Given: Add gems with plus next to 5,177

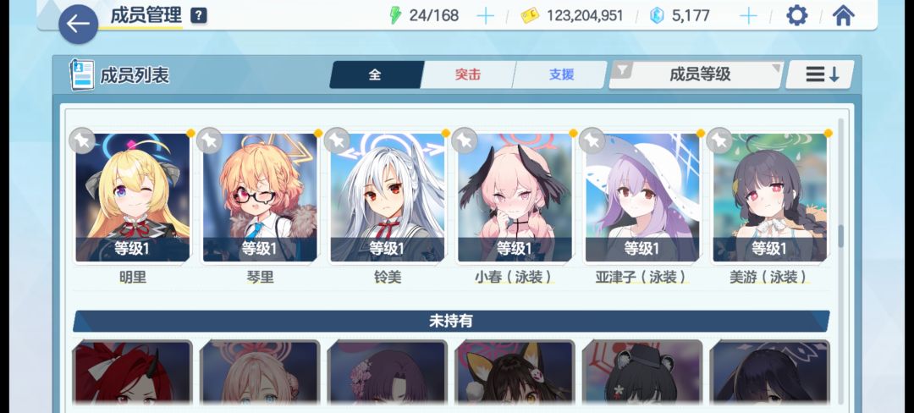Looking at the screenshot, I should pos(748,16).
